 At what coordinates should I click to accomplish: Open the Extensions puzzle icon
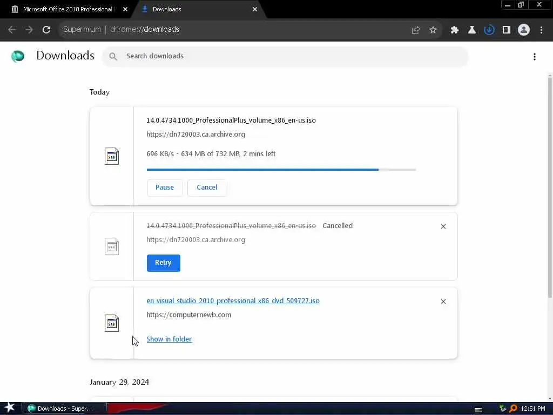(x=455, y=30)
